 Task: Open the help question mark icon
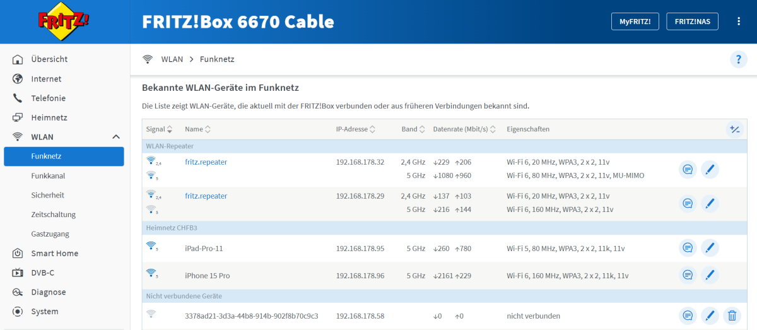click(739, 59)
